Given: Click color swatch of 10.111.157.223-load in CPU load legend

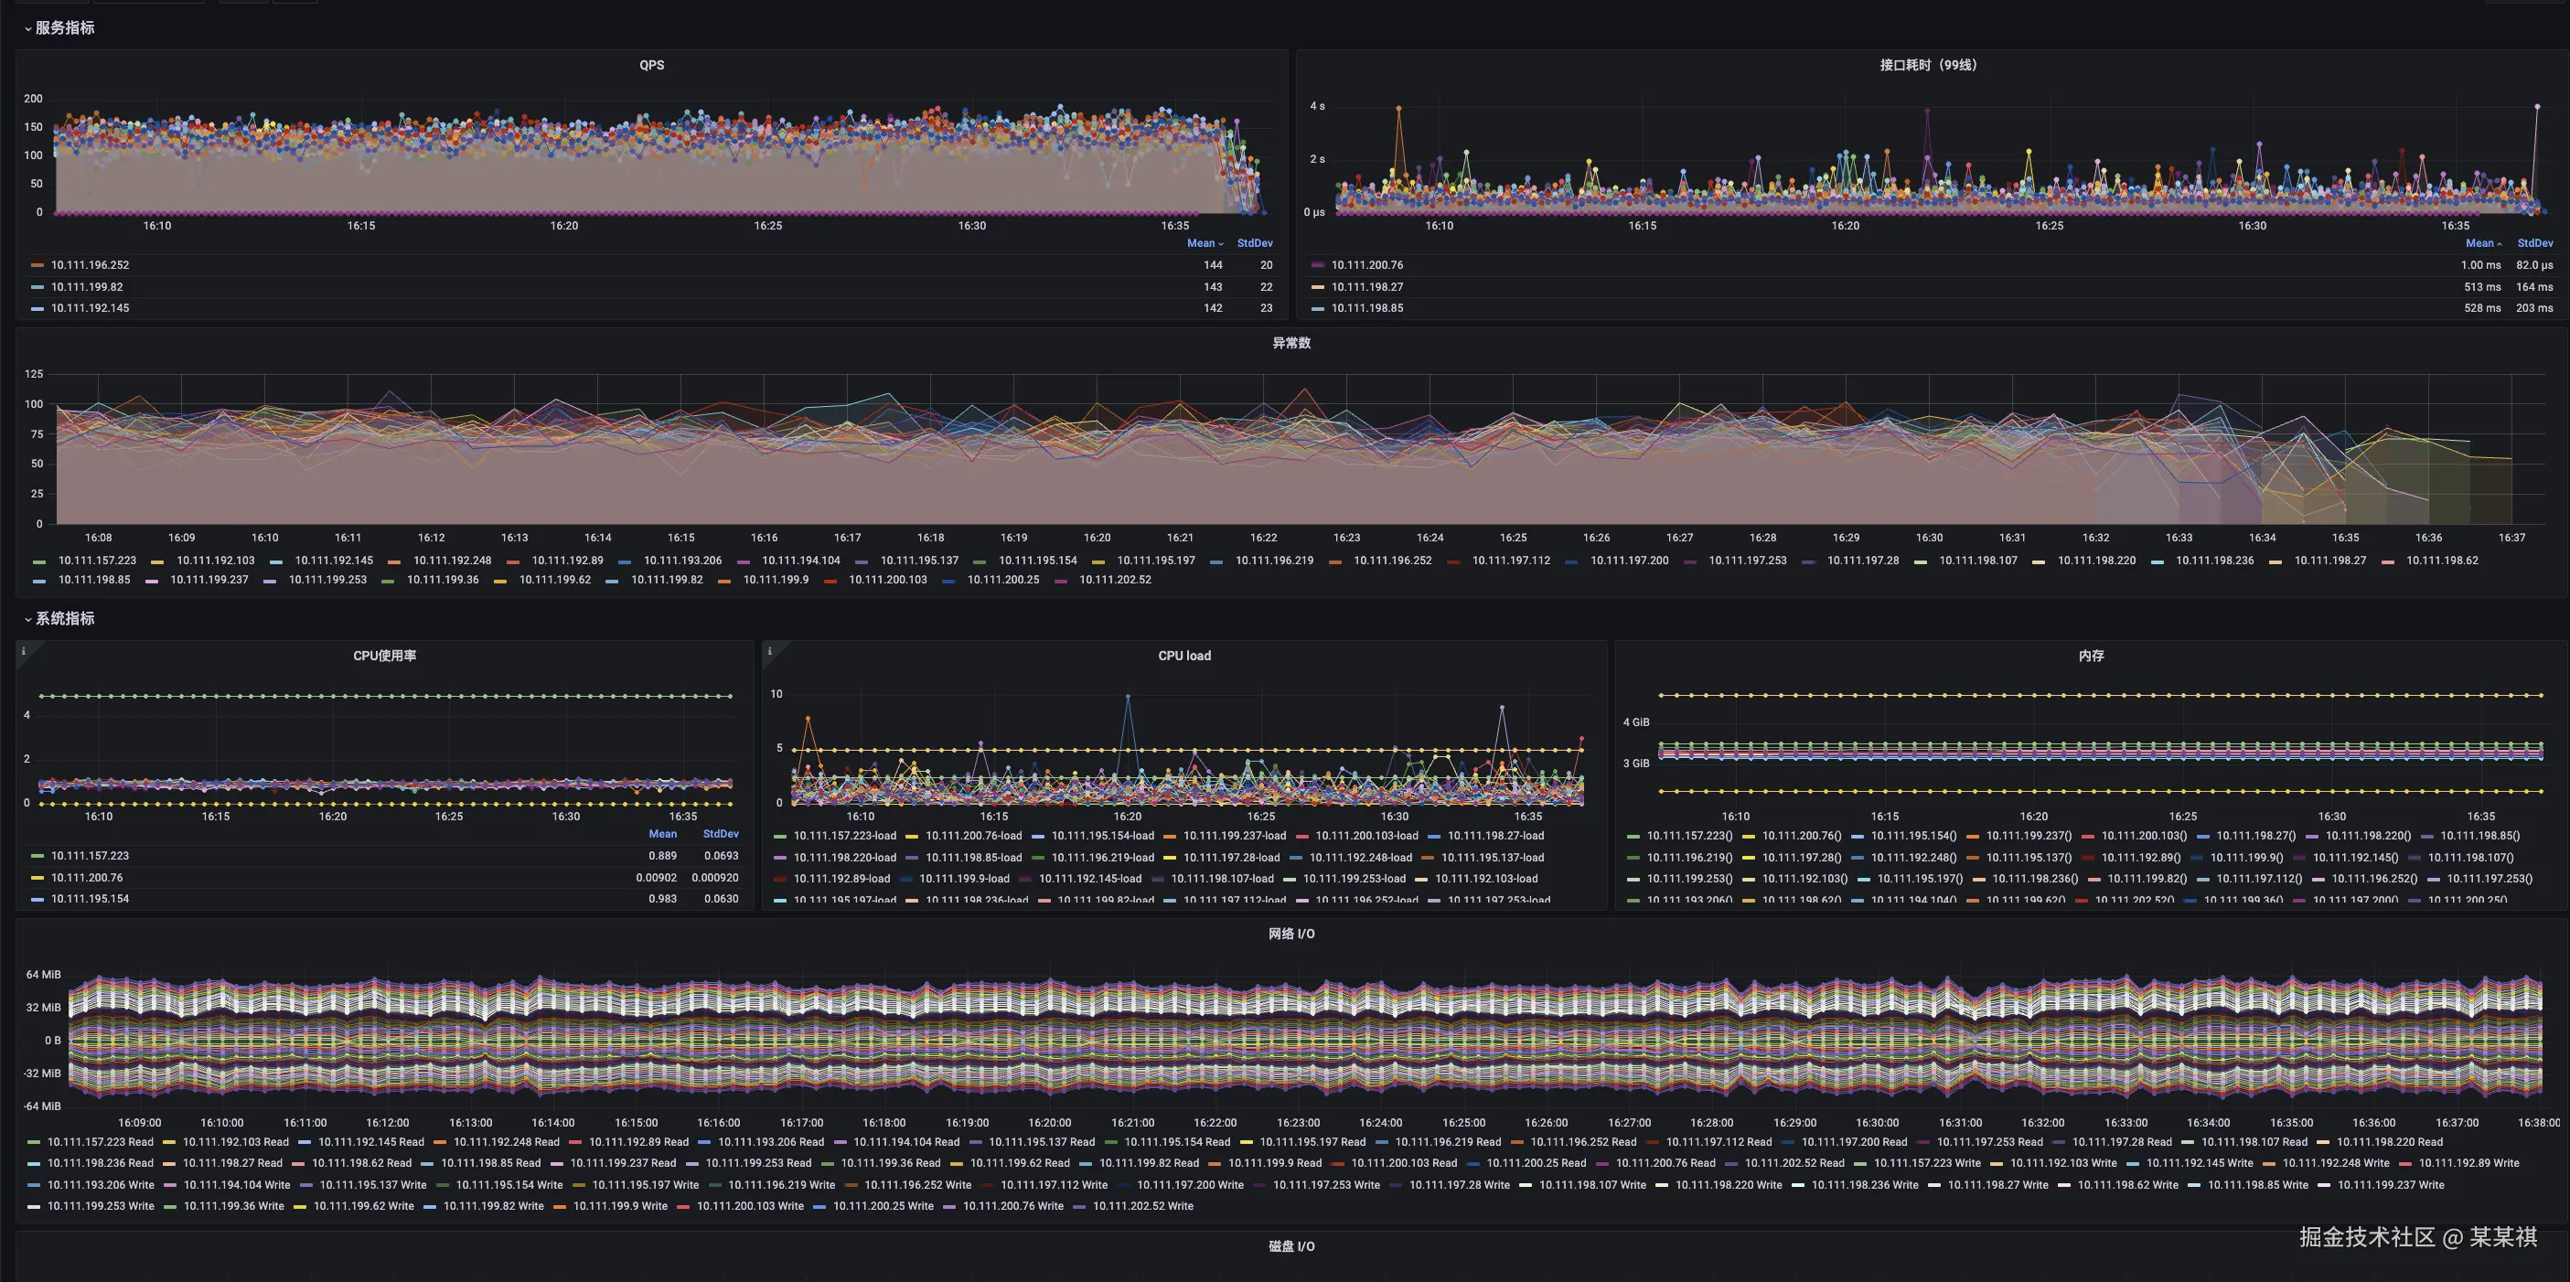Looking at the screenshot, I should point(780,836).
